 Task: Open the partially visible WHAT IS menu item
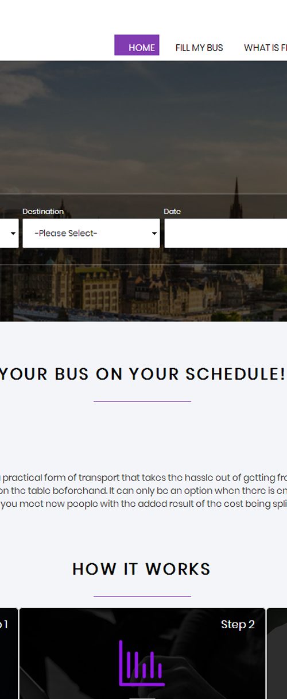(x=265, y=48)
